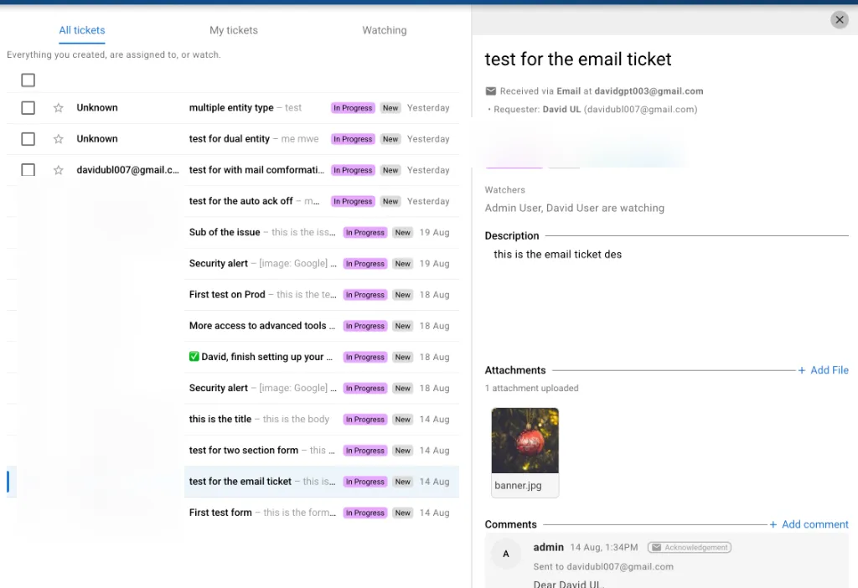The width and height of the screenshot is (858, 588).
Task: Toggle the select-all tickets checkbox
Action: 28,80
